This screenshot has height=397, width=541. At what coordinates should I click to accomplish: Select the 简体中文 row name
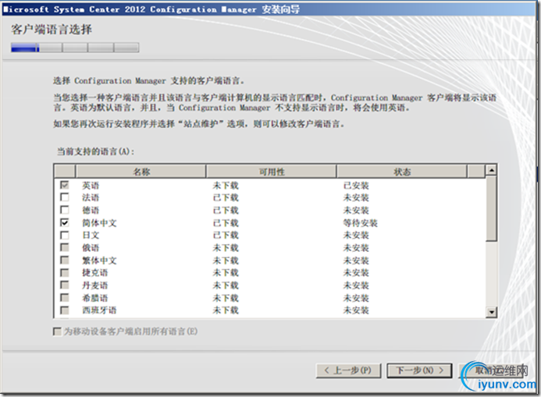pyautogui.click(x=99, y=223)
